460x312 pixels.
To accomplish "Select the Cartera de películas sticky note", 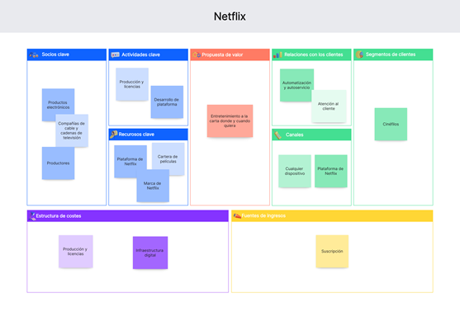I will click(168, 159).
